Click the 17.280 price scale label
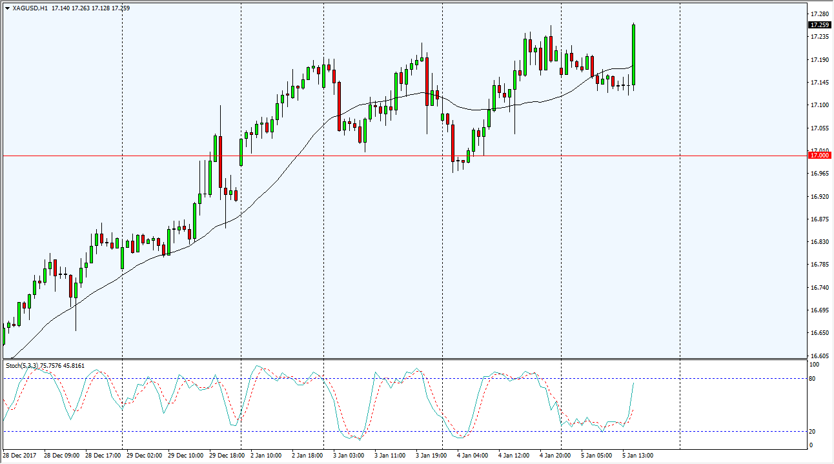 819,14
